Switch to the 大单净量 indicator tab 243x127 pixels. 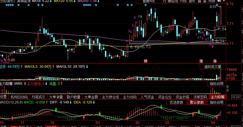[55, 97]
